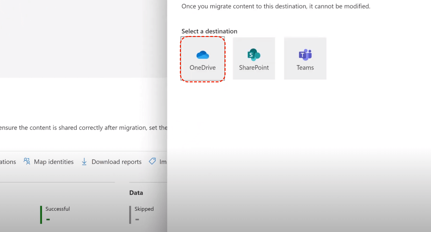Open Map identities in the toolbar
Viewport: 431px width, 232px height.
point(49,162)
